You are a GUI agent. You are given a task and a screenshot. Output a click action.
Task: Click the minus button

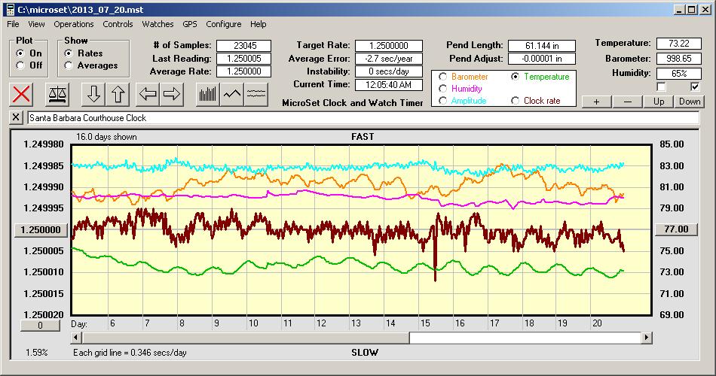(x=627, y=102)
